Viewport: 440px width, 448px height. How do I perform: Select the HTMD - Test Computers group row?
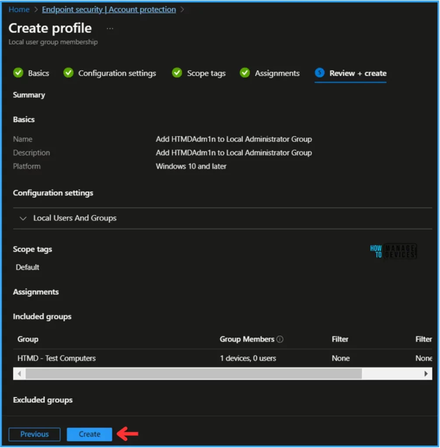click(x=222, y=358)
